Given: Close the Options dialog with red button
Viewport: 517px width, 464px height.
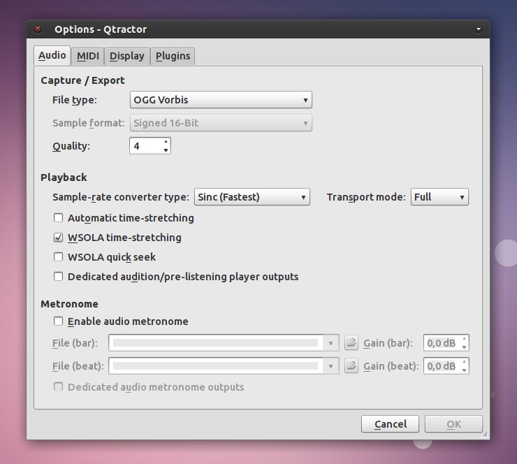Looking at the screenshot, I should pyautogui.click(x=38, y=29).
